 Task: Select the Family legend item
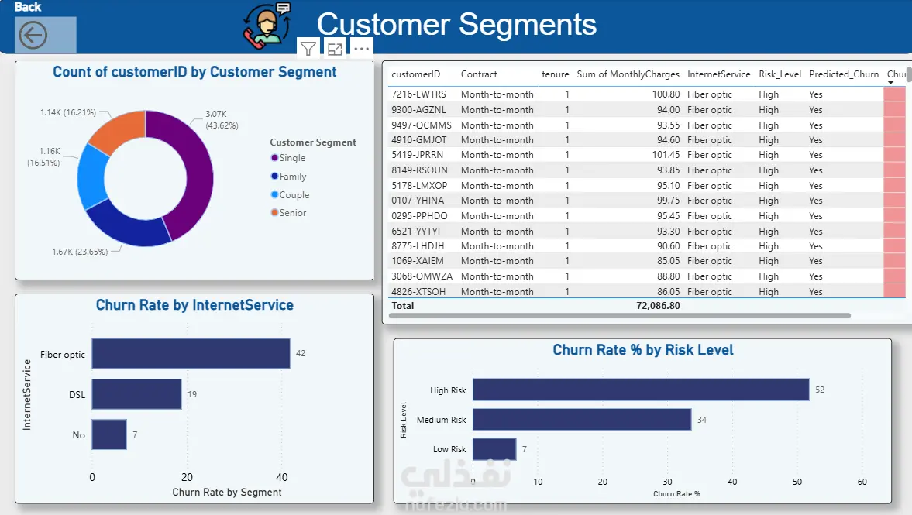(x=288, y=176)
